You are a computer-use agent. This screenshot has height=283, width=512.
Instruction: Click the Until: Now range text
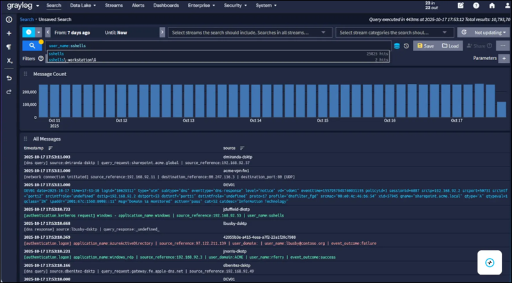tap(116, 33)
